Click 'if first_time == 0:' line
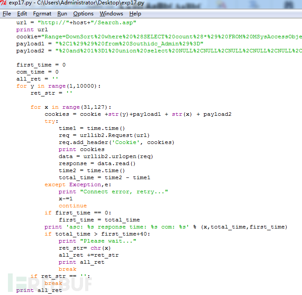 [x=78, y=213]
